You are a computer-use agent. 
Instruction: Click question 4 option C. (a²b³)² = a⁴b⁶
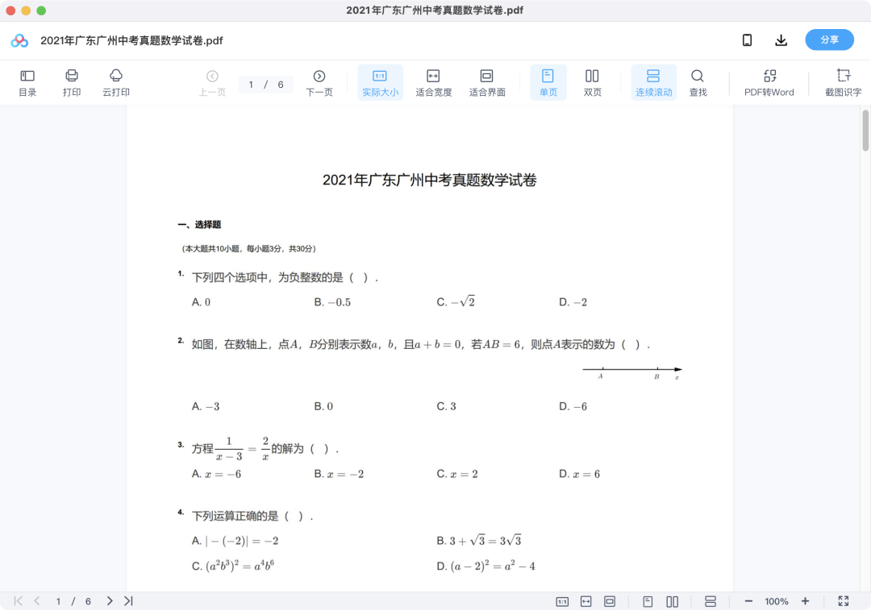point(233,566)
